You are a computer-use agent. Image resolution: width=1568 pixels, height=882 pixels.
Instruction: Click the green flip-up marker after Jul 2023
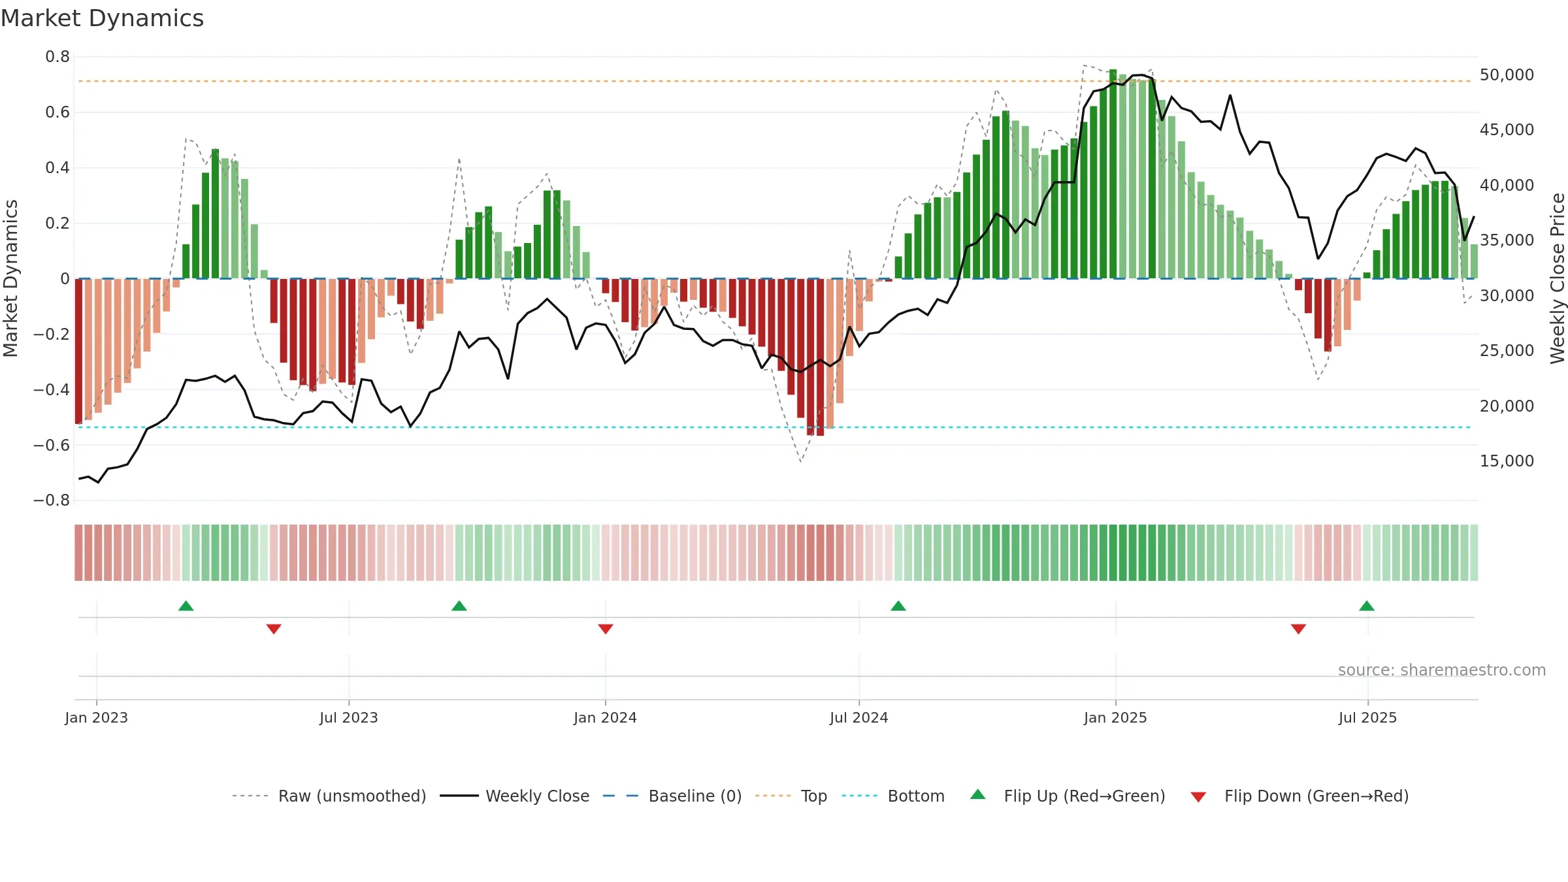tap(459, 606)
